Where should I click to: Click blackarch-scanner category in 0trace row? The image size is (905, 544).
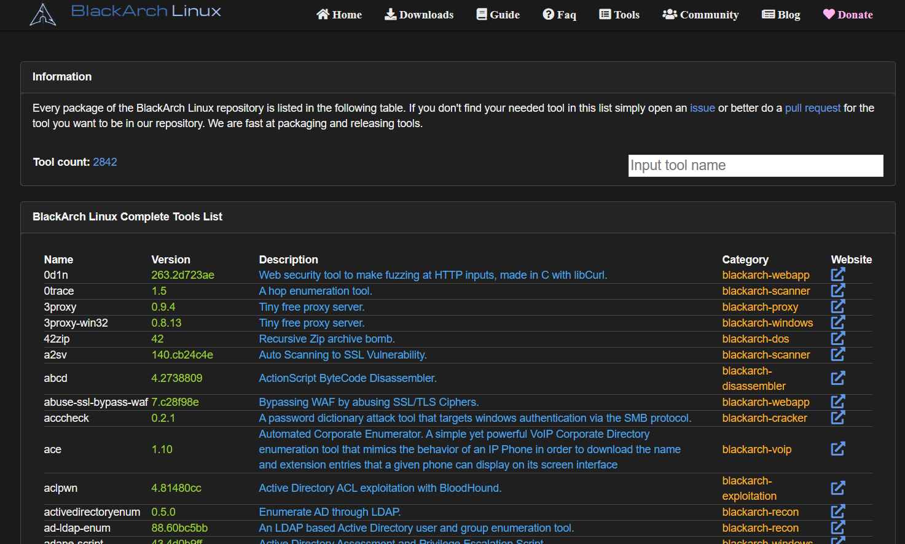click(x=766, y=291)
